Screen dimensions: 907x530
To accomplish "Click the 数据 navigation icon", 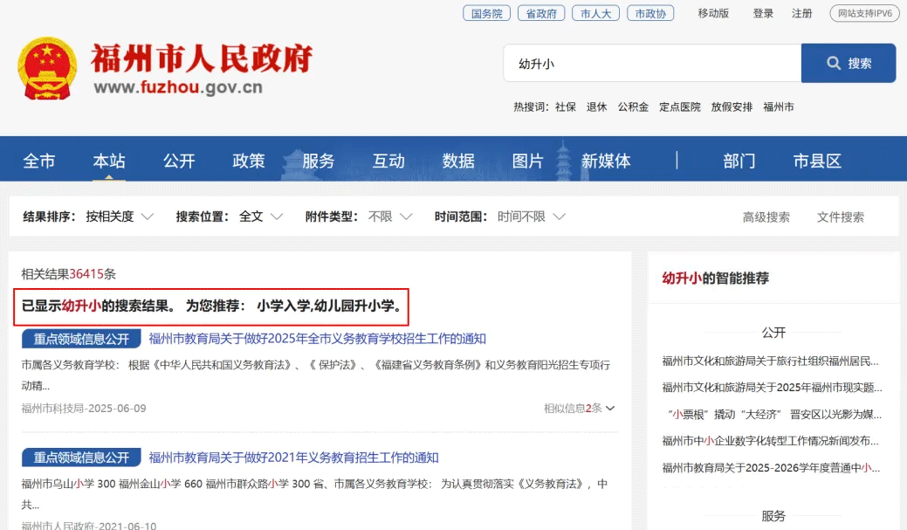I will 458,160.
